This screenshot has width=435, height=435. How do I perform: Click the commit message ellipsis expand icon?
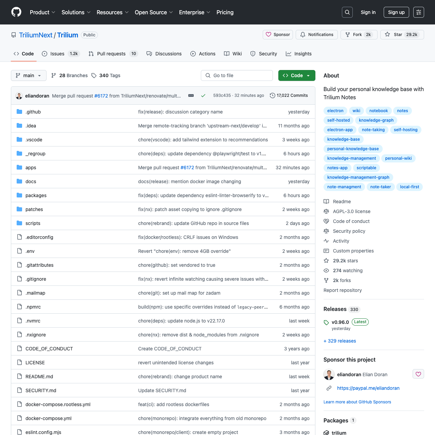pos(191,95)
